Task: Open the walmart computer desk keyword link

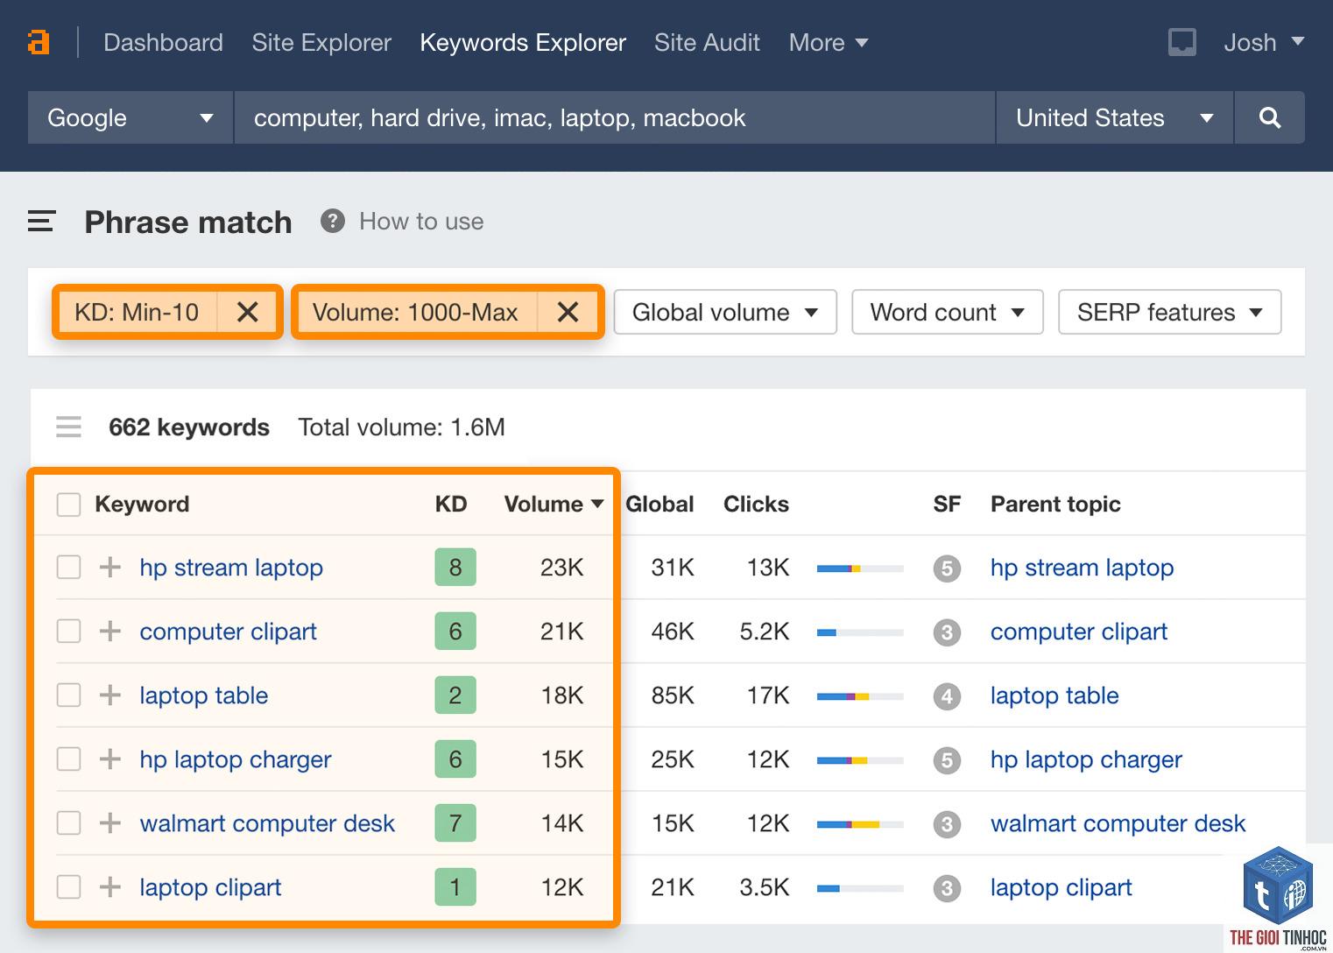Action: tap(267, 822)
